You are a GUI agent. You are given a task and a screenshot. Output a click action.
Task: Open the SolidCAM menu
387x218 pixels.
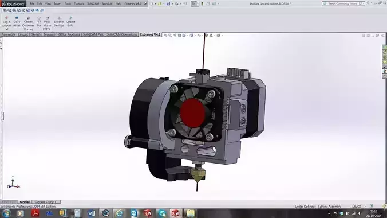click(x=93, y=3)
